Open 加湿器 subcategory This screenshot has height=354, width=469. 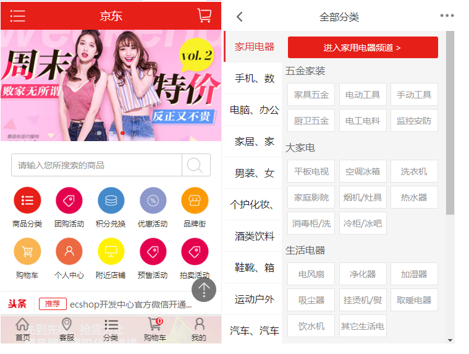click(414, 274)
